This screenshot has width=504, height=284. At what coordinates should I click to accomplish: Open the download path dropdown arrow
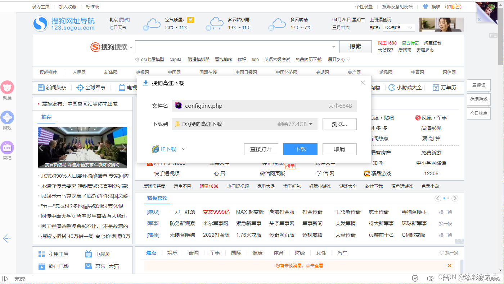[x=311, y=124]
